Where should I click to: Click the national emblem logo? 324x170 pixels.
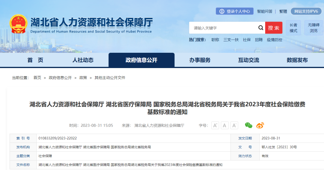click(18, 24)
